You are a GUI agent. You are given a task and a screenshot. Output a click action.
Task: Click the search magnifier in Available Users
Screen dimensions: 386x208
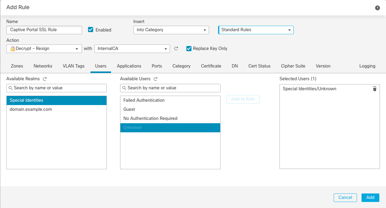tap(125, 88)
